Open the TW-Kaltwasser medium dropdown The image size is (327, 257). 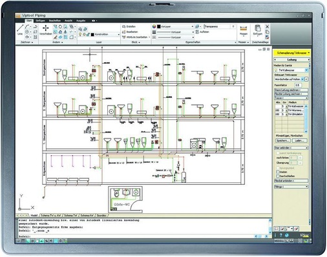[x=291, y=70]
